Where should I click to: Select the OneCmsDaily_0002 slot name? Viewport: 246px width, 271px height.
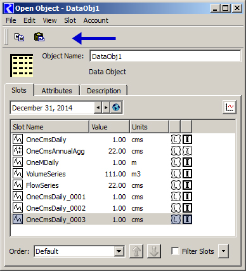click(x=56, y=208)
